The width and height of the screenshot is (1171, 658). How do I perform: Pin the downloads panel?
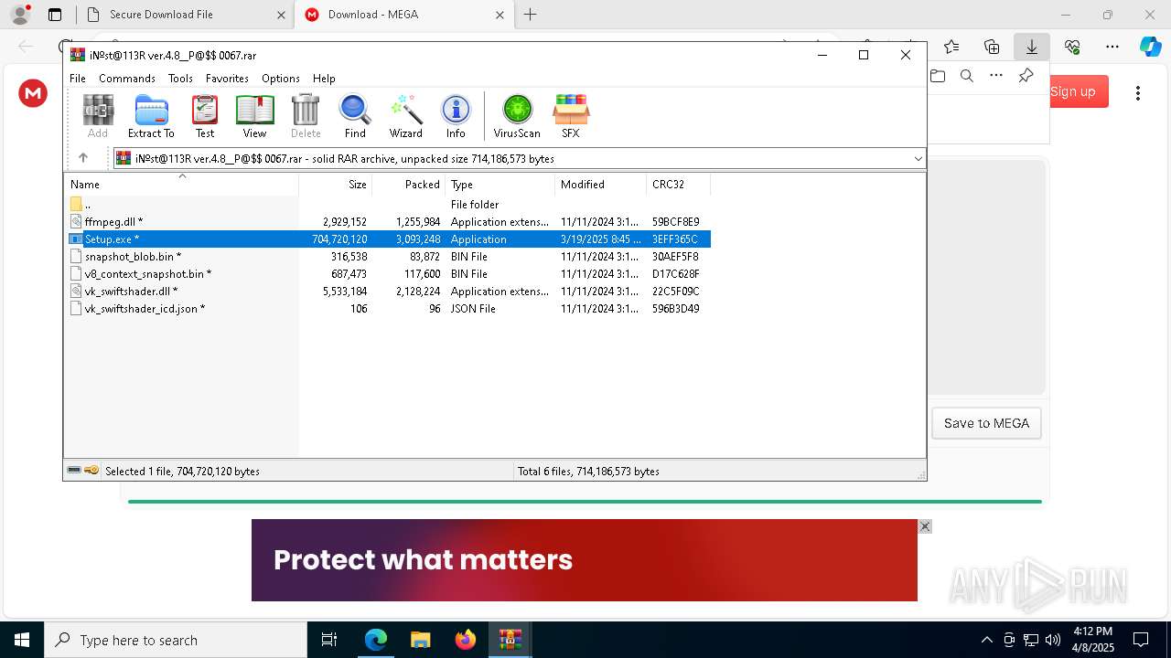1026,76
